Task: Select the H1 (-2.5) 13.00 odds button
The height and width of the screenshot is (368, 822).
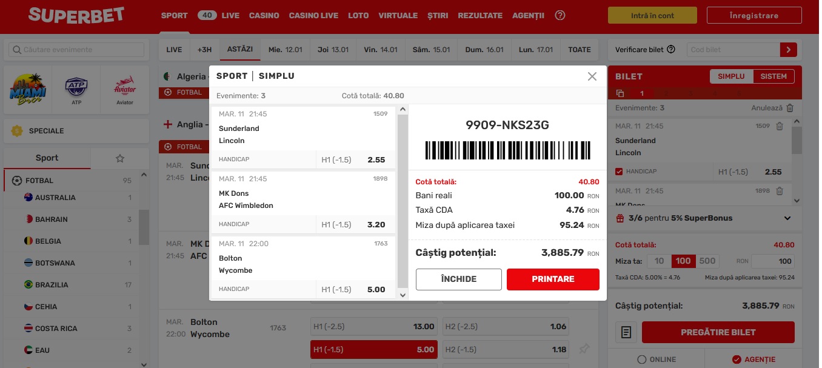Action: (x=374, y=327)
